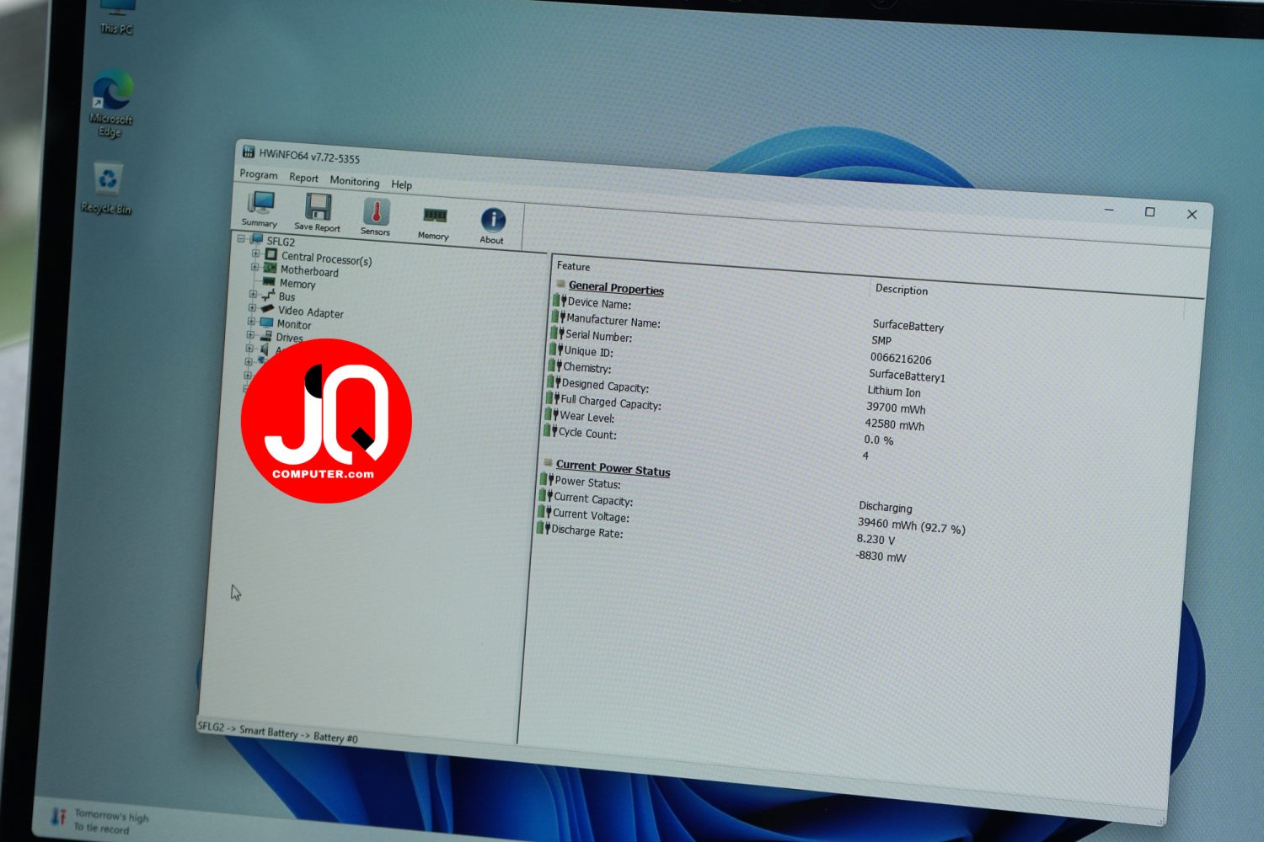Click the Lithium Ion value
Viewport: 1264px width, 842px height.
click(x=894, y=391)
